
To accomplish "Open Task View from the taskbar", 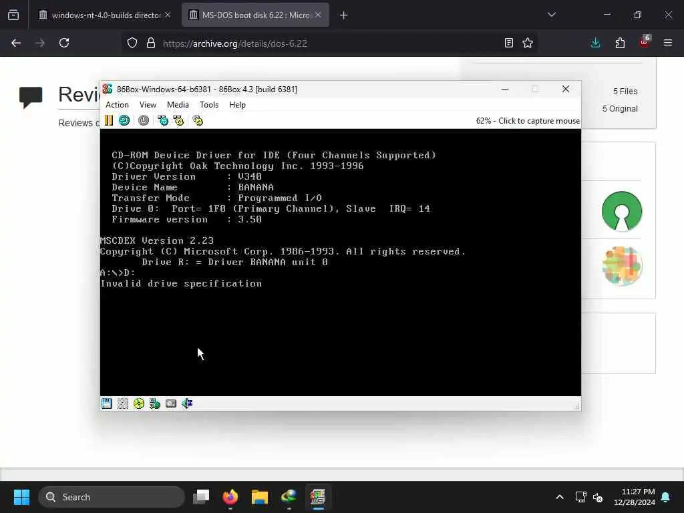I will point(201,497).
